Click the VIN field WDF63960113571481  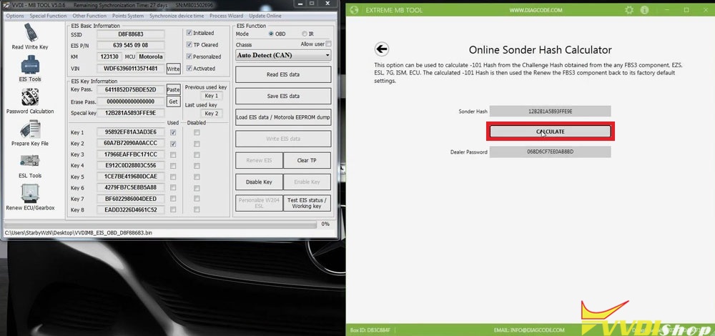pos(131,69)
